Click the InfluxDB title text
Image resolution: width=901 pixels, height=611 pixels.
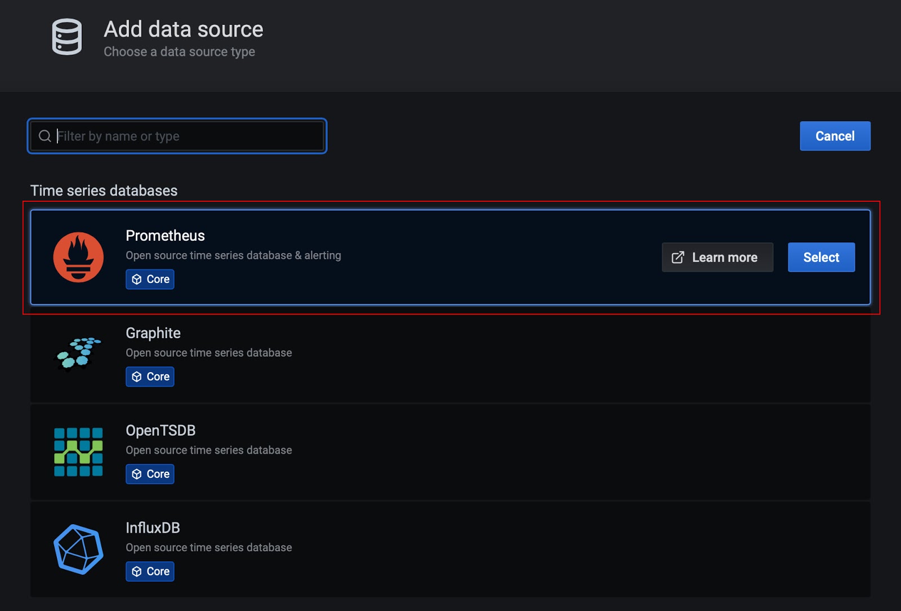pyautogui.click(x=153, y=528)
